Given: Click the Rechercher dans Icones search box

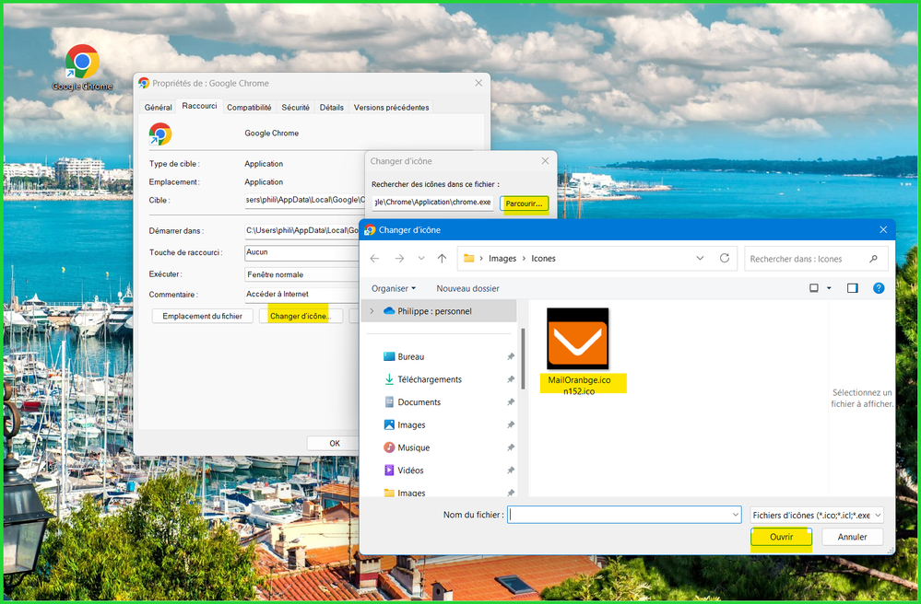Looking at the screenshot, I should tap(807, 259).
